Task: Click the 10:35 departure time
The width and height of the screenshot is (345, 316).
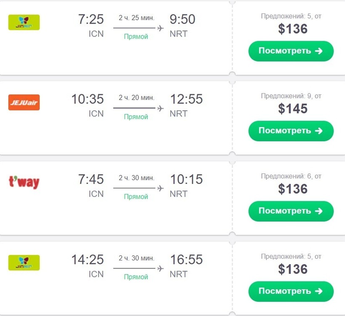Action: coord(87,99)
